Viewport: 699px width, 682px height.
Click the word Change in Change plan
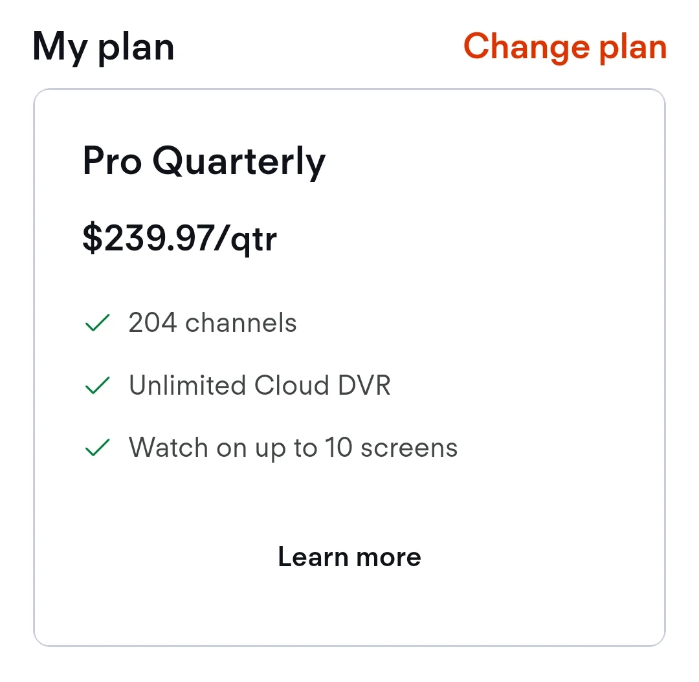coord(527,48)
